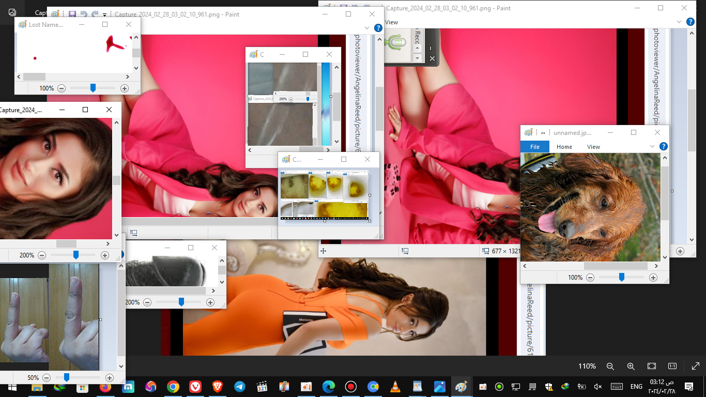The height and width of the screenshot is (397, 706).
Task: Expand the ribbon chevron beside View in top-right Paint
Action: (x=680, y=22)
